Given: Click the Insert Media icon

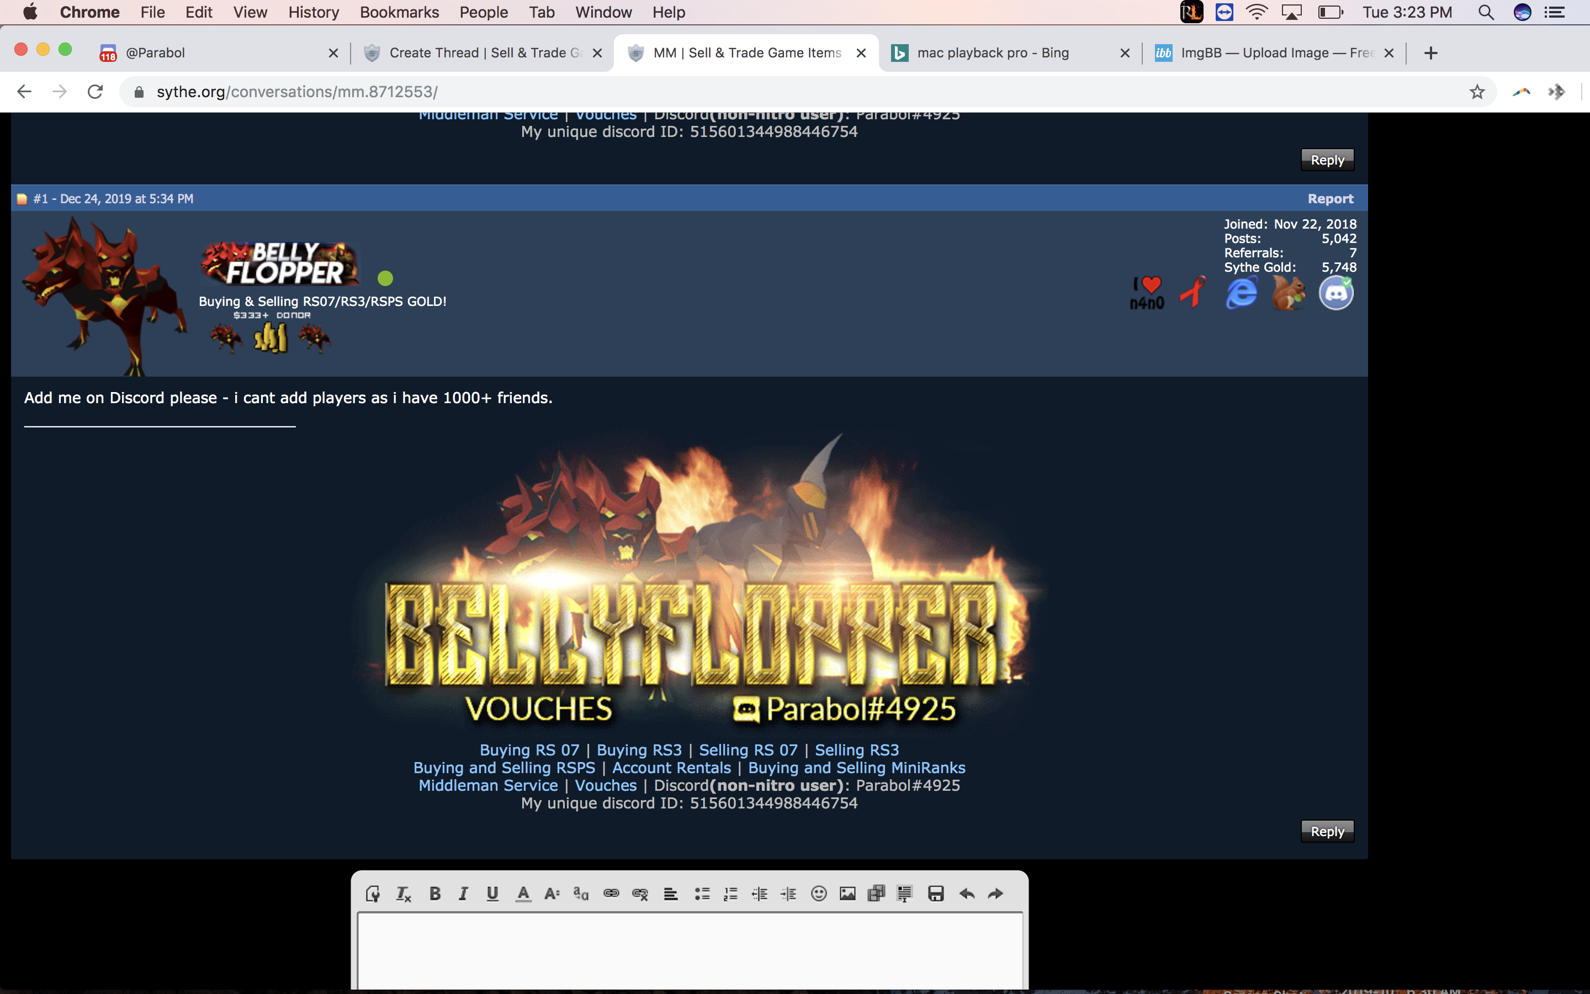Looking at the screenshot, I should coord(877,893).
